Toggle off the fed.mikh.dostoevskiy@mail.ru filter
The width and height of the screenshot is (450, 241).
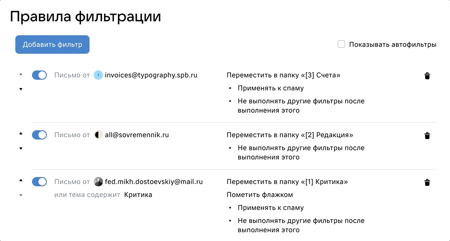coord(39,182)
